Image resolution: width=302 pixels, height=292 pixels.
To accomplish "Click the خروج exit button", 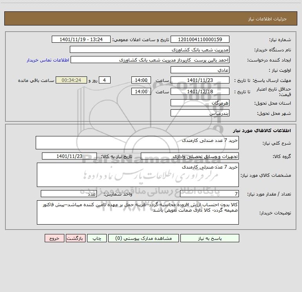I will [x=54, y=238].
